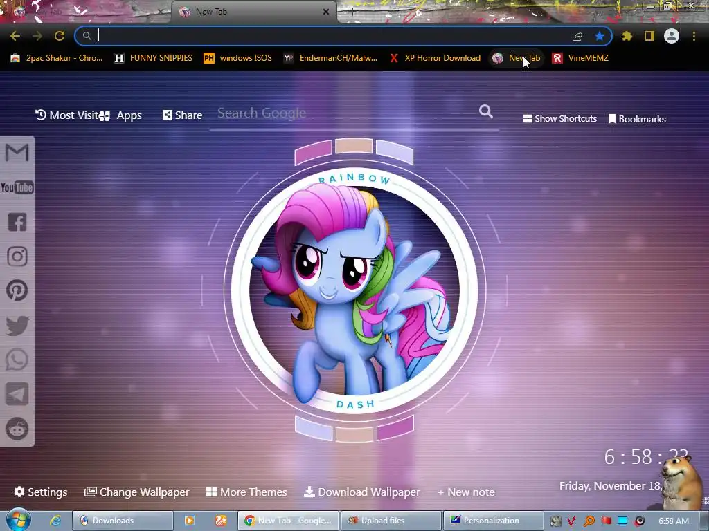Open the Chrome profile avatar

click(672, 36)
